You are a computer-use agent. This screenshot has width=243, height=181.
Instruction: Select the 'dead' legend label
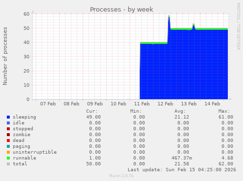tap(19, 141)
